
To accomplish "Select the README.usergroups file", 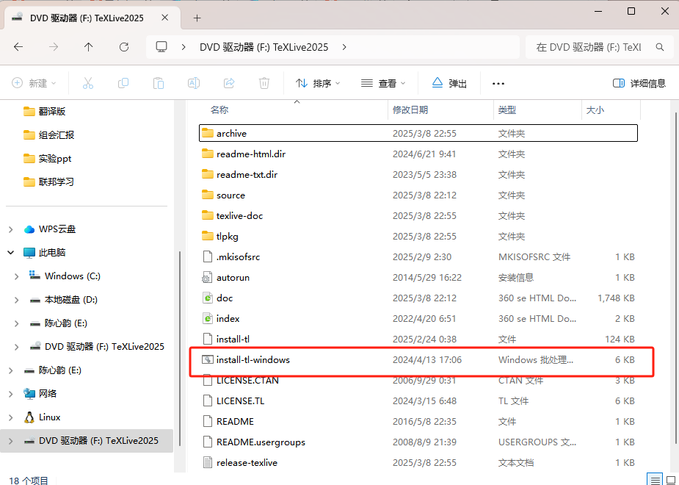I will pos(418,442).
